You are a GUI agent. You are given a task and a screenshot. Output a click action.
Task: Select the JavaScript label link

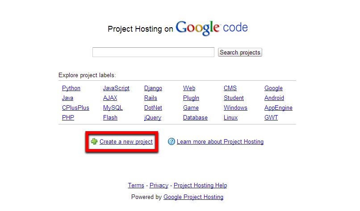click(x=116, y=88)
